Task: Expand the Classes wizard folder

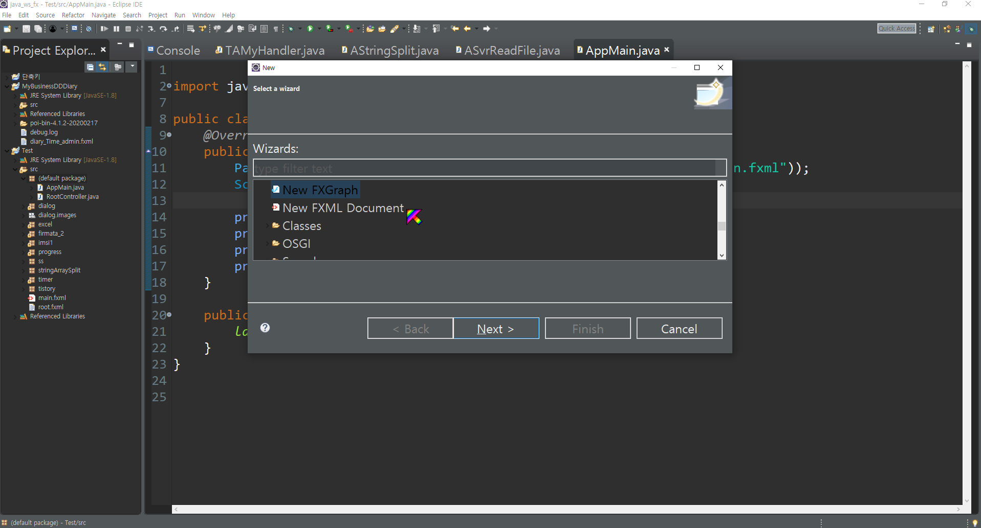Action: click(267, 225)
